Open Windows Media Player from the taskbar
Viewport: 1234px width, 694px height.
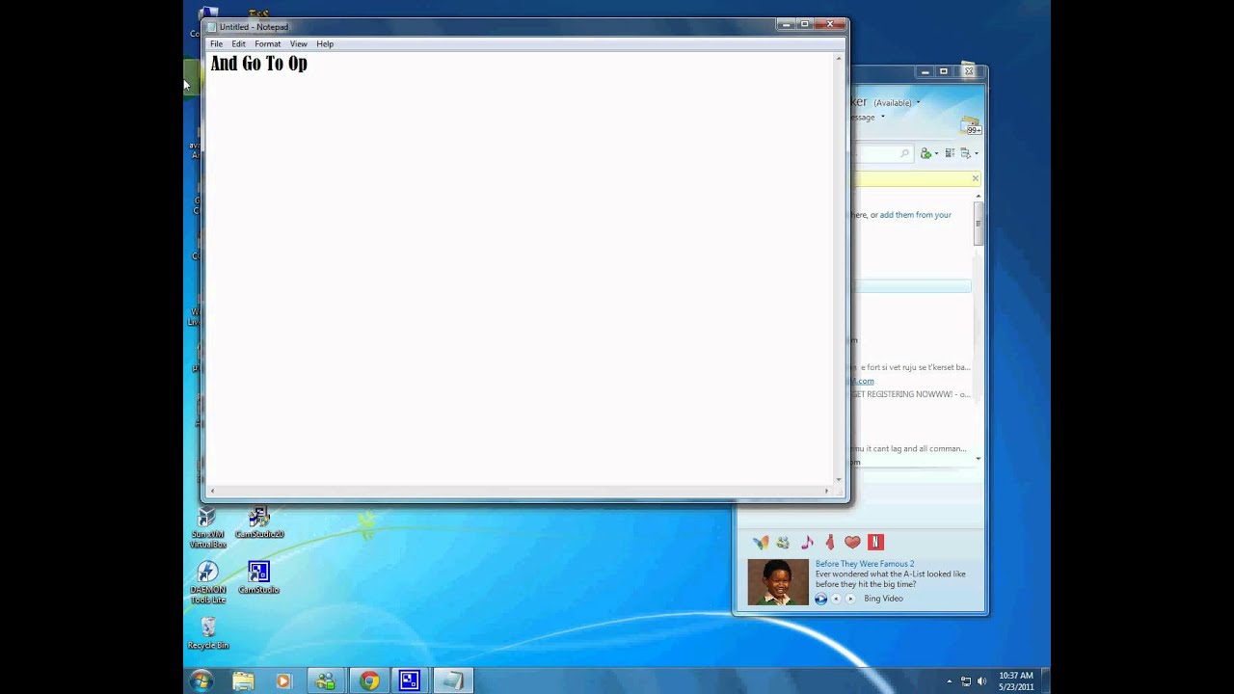(x=283, y=681)
